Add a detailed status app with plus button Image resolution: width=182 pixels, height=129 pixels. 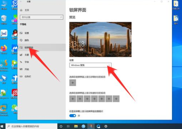pos(73,83)
